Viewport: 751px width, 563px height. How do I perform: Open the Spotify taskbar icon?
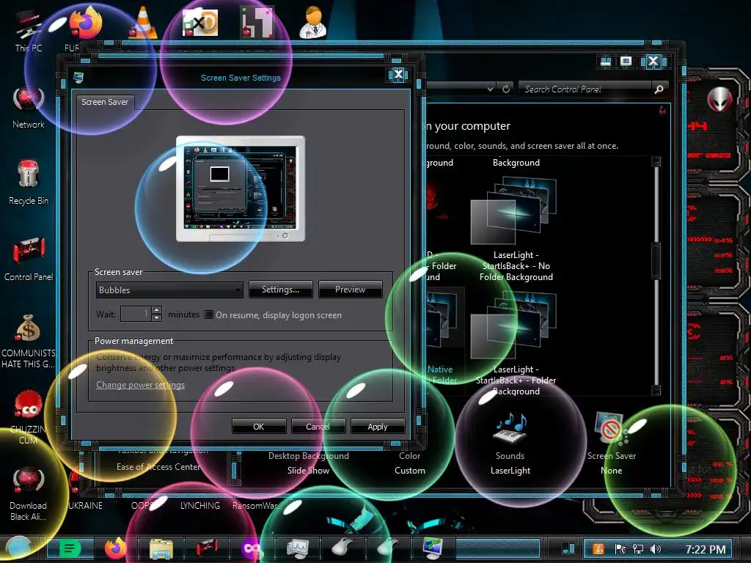(70, 548)
